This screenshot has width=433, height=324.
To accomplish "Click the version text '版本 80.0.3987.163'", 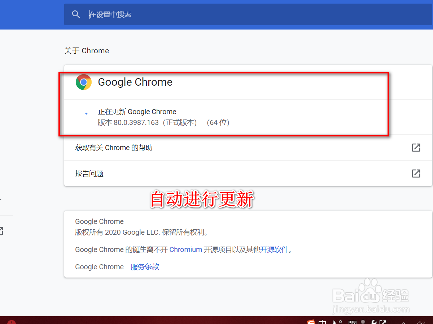I will pyautogui.click(x=128, y=122).
